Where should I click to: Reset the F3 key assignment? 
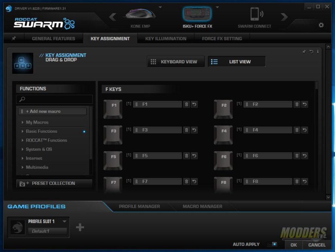pyautogui.click(x=194, y=130)
